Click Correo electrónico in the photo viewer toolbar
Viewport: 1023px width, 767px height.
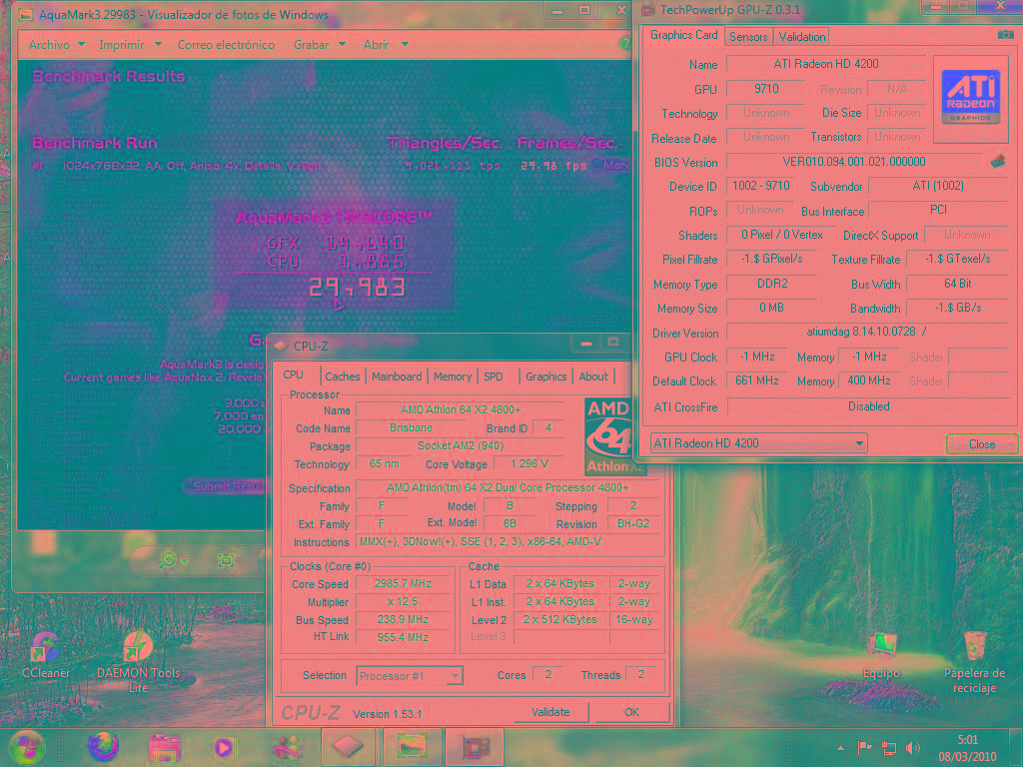(x=227, y=44)
